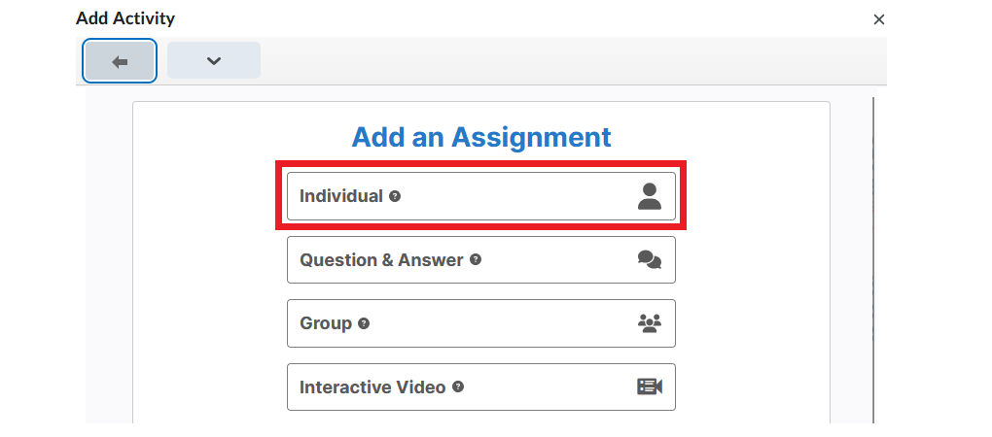Open the Group help question mark

364,323
